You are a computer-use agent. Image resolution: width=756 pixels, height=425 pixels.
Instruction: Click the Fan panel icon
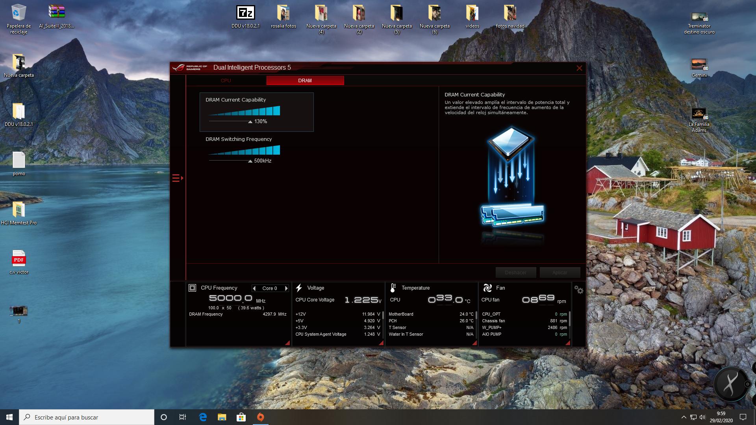tap(487, 288)
